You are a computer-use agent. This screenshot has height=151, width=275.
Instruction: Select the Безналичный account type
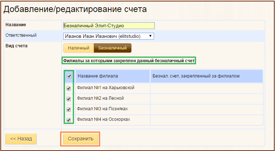point(112,48)
